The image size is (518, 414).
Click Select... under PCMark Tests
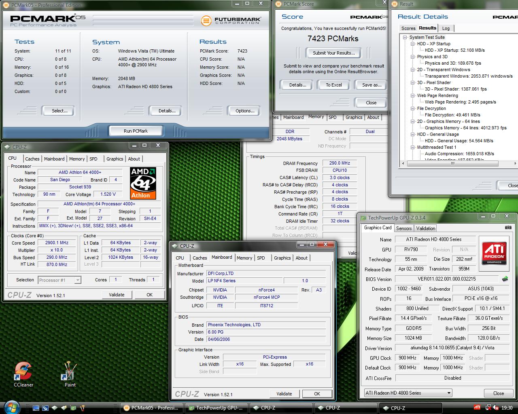59,111
